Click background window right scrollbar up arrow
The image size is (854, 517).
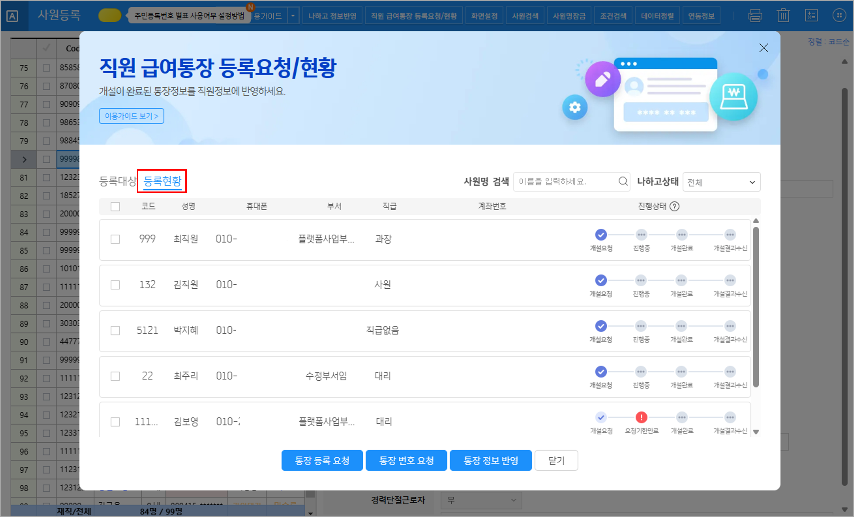845,62
